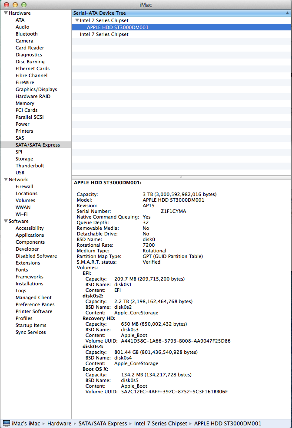Show Camera hardware information
The height and width of the screenshot is (428, 292).
pos(24,41)
